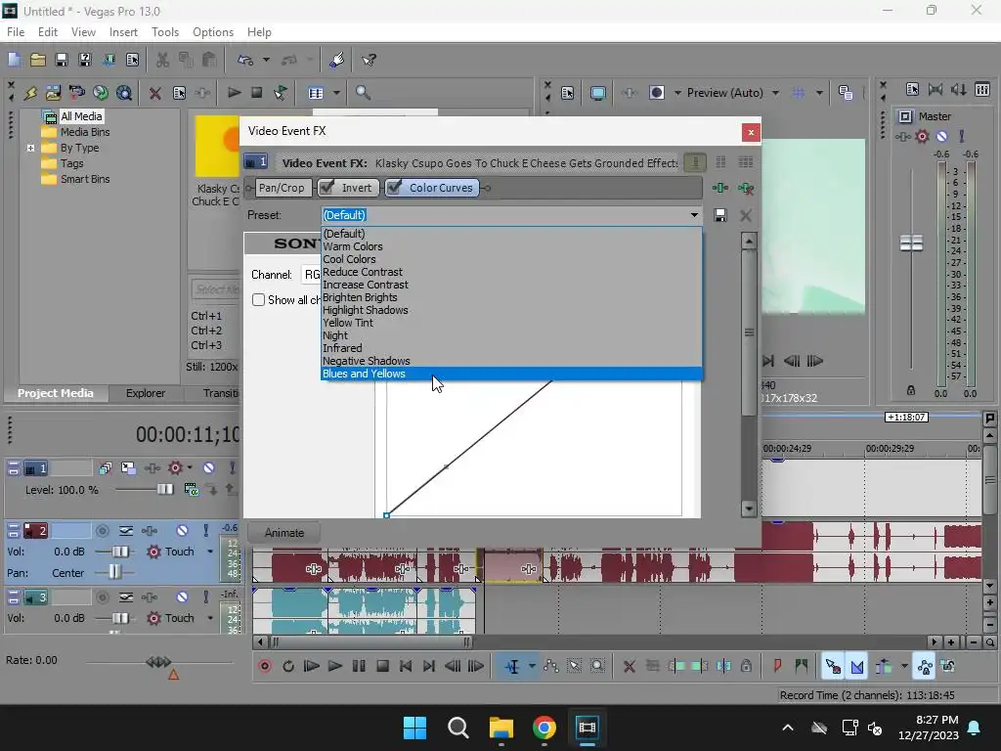The height and width of the screenshot is (751, 1001).
Task: Click the Animate button
Action: click(284, 533)
